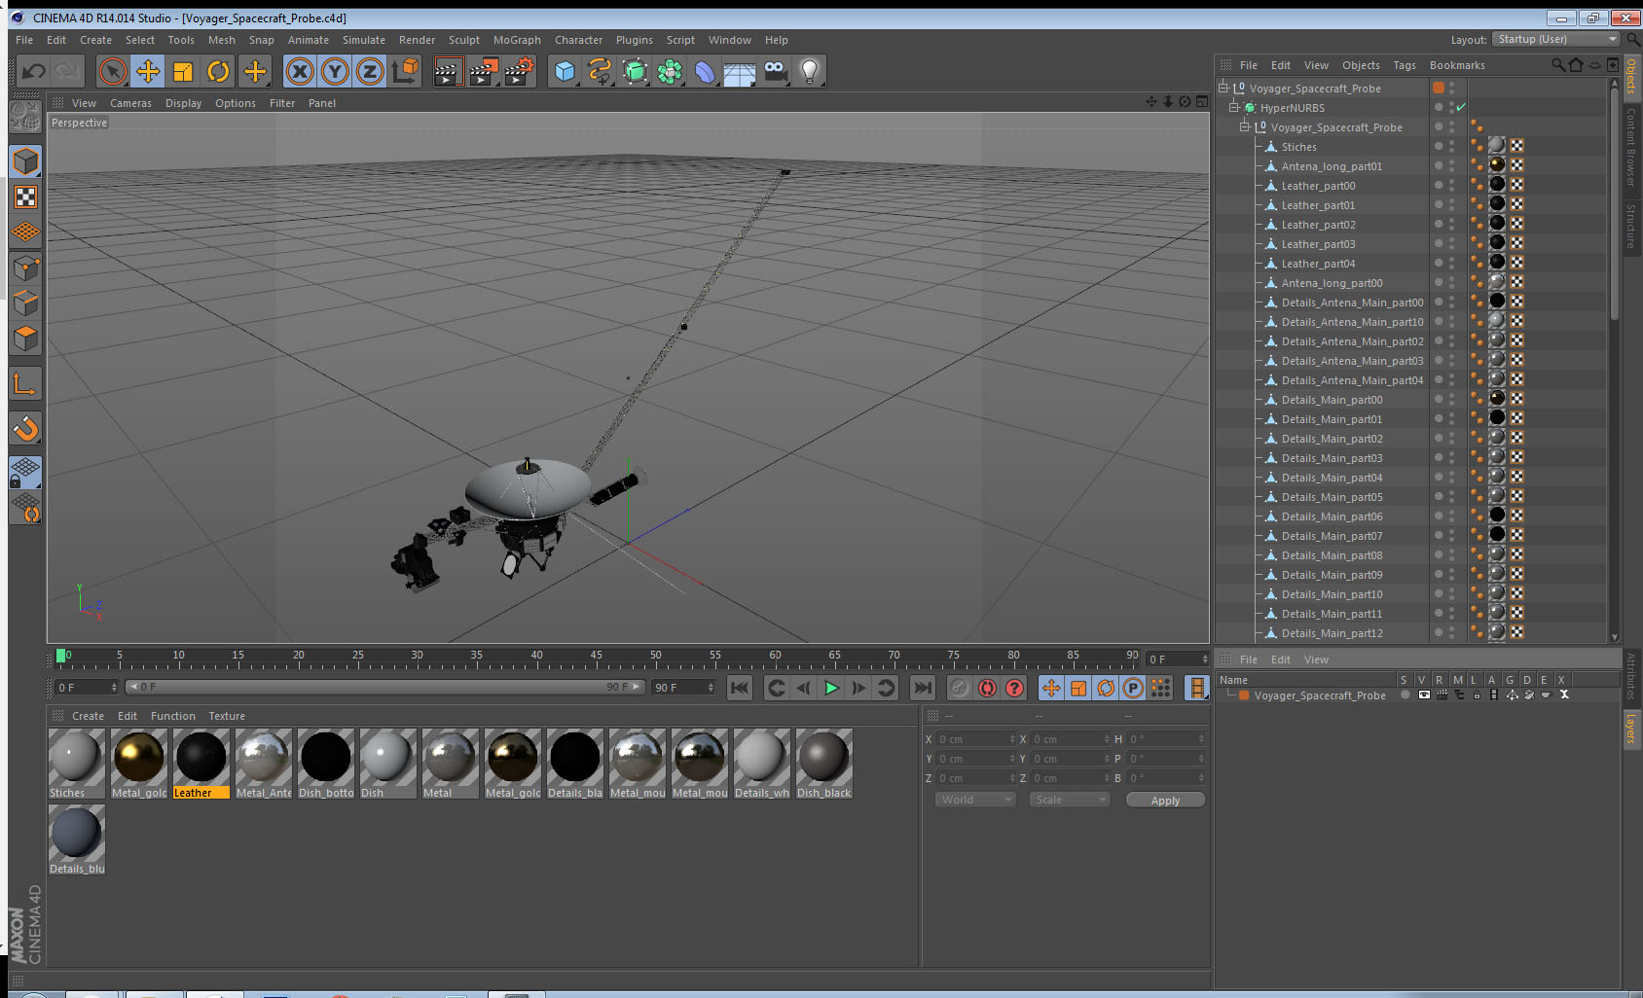
Task: Click Apply in coordinates panel
Action: point(1165,800)
